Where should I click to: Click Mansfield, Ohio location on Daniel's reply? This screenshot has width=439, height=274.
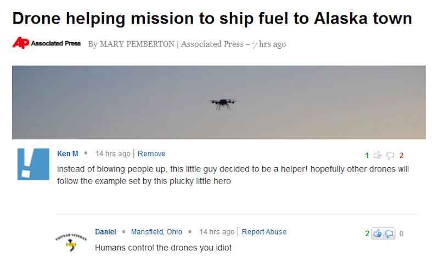tap(156, 232)
